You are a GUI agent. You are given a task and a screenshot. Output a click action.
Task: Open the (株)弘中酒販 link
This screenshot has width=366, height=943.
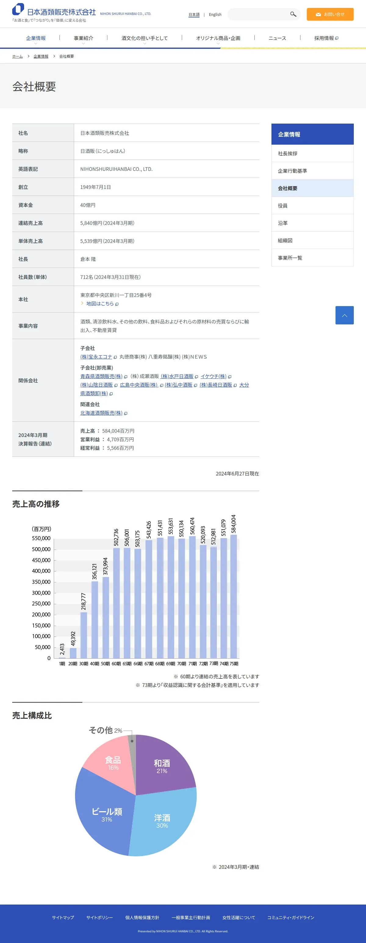(178, 385)
